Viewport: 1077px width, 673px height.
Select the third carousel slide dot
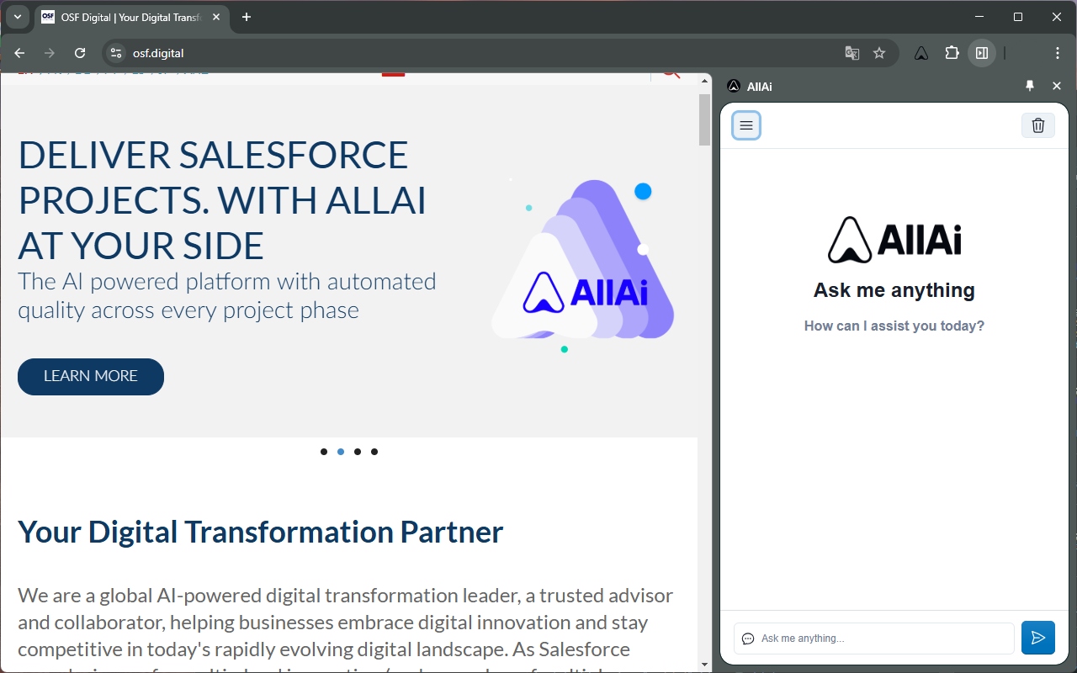point(358,452)
